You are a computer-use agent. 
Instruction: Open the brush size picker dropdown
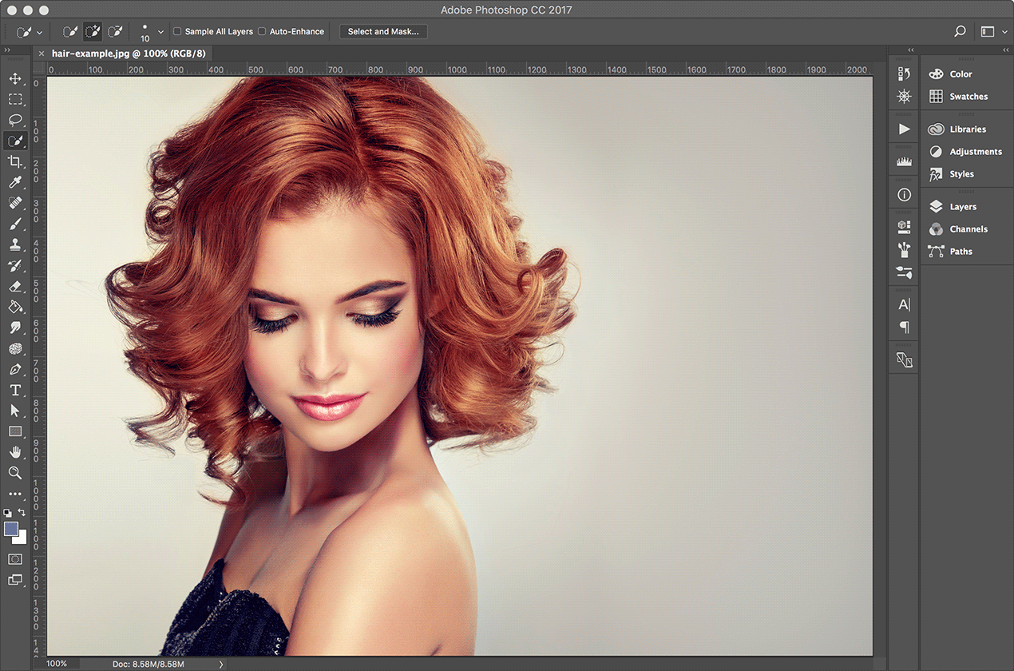pos(160,32)
